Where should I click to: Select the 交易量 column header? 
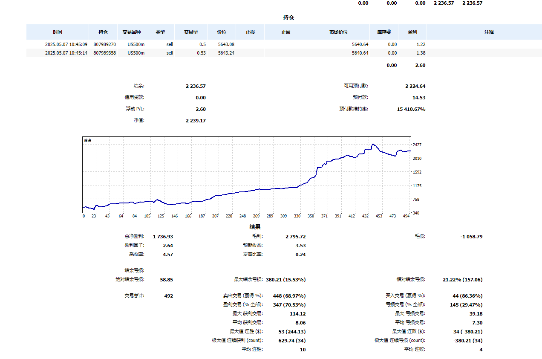coord(190,32)
